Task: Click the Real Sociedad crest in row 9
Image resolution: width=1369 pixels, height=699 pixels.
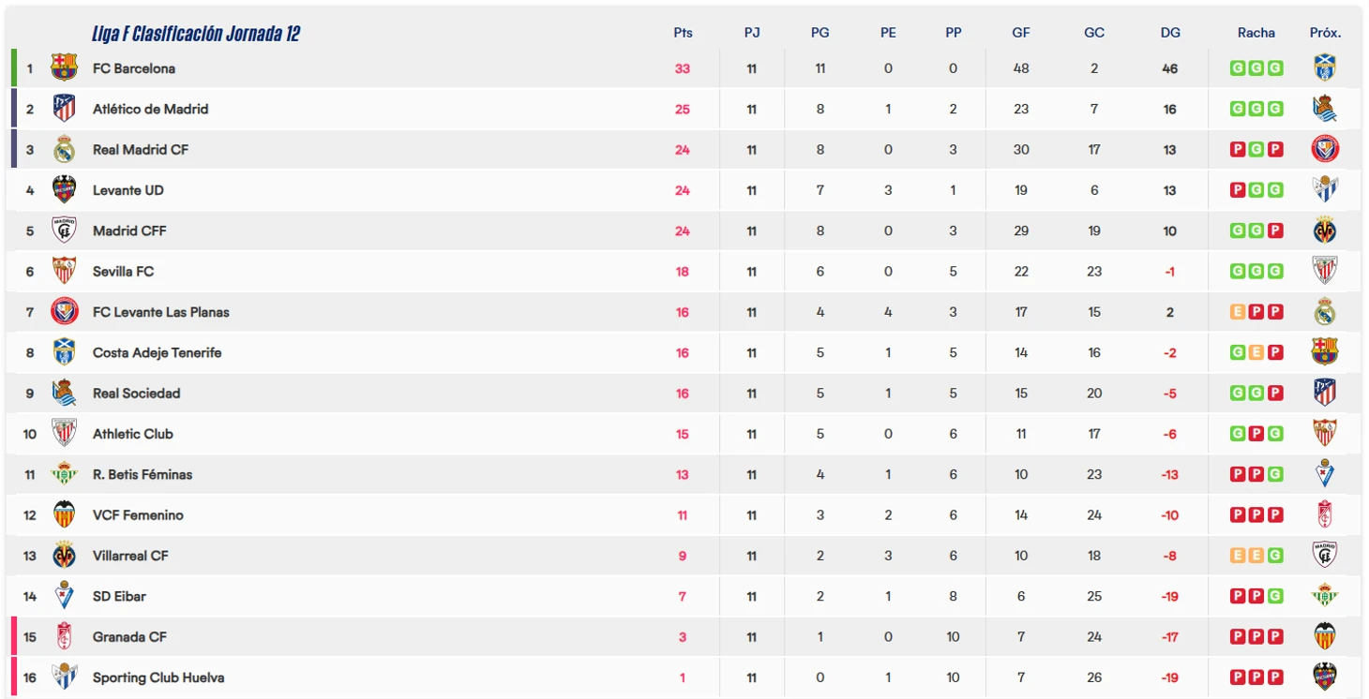Action: tap(64, 393)
